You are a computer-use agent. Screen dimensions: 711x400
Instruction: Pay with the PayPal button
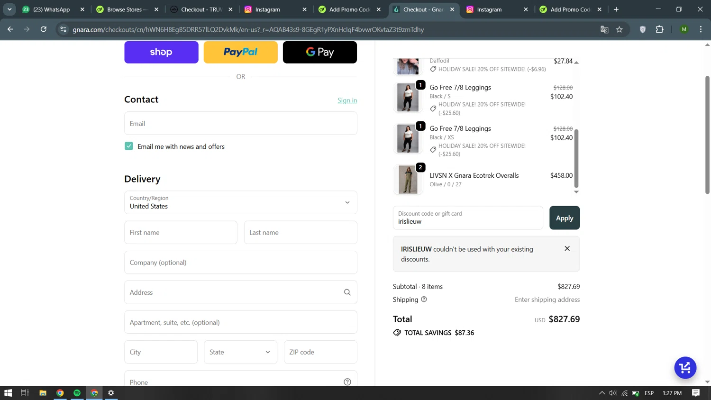click(240, 52)
